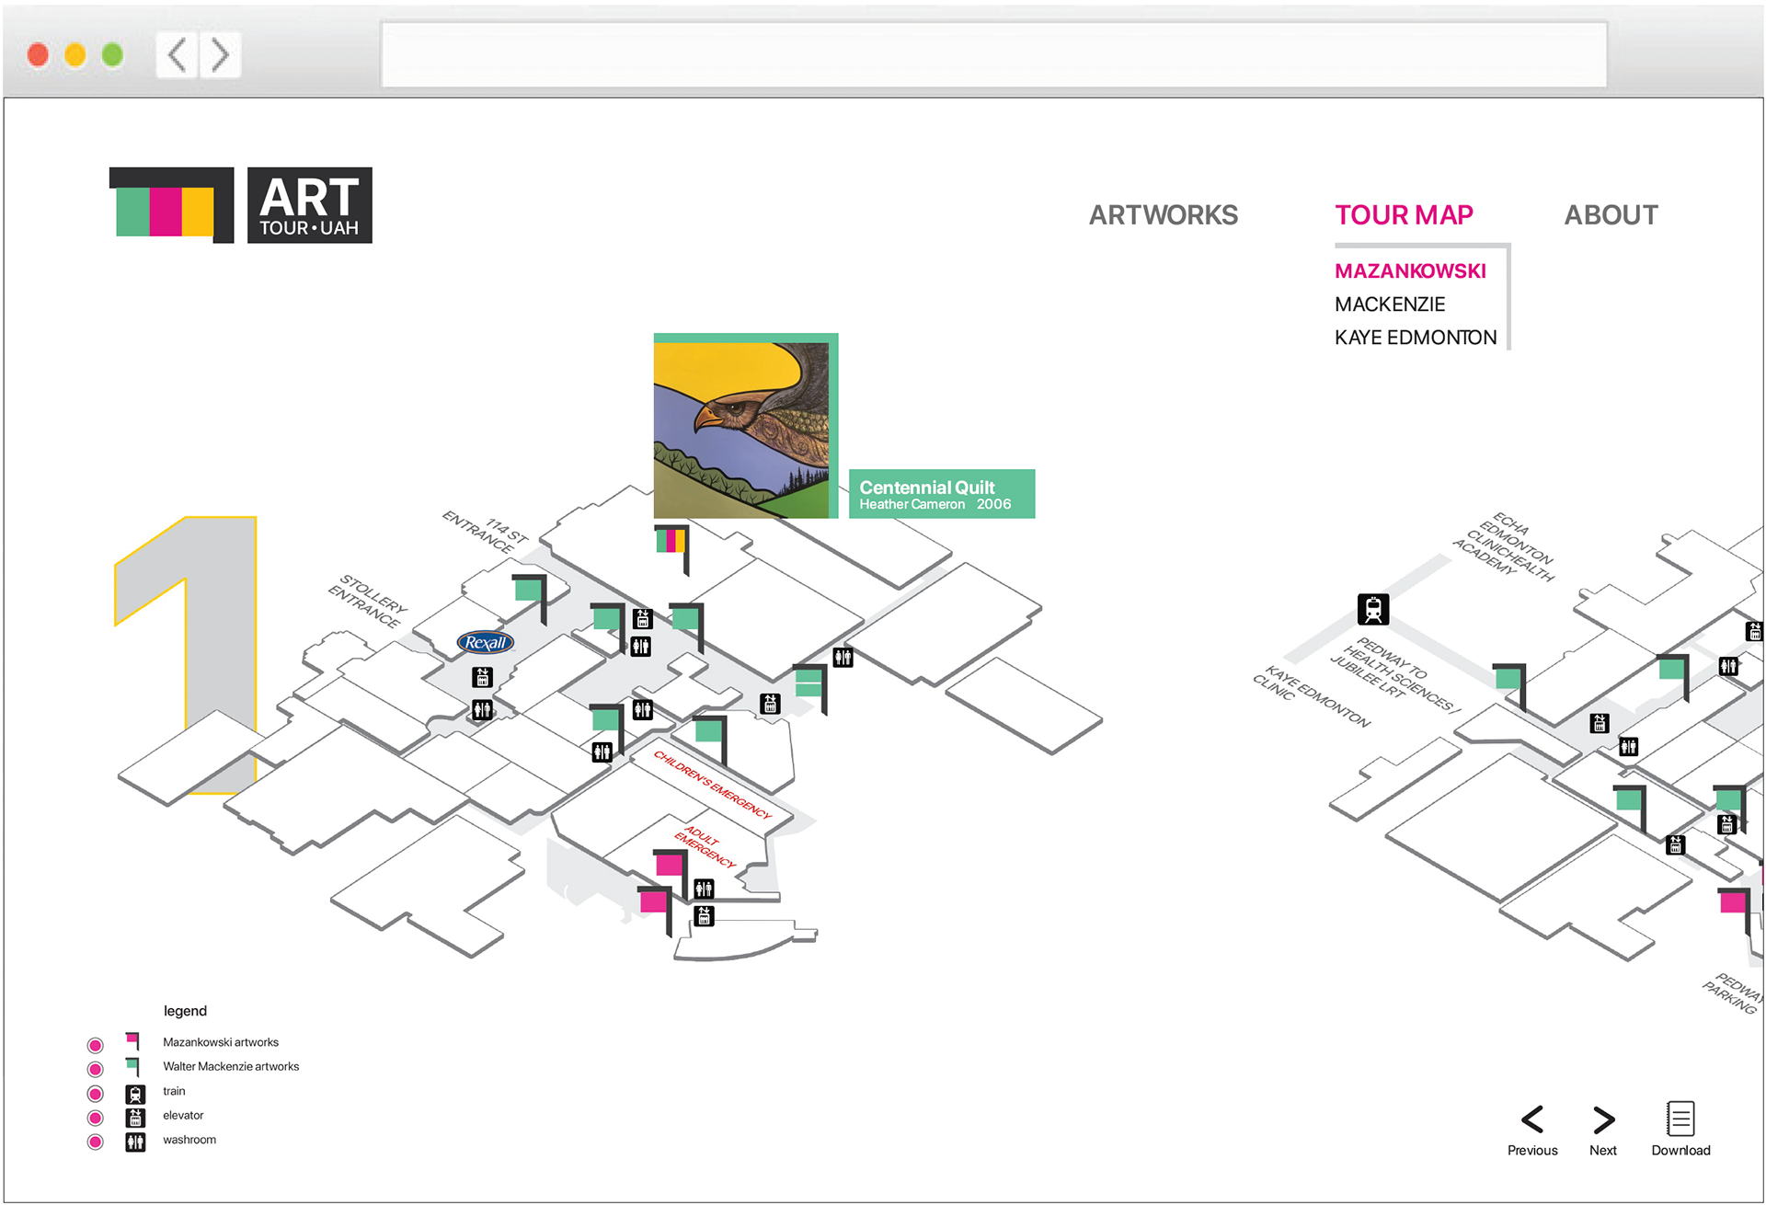Click 'ECHA Edmonton Clinic Health Academy' label
This screenshot has height=1205, width=1766.
1505,546
